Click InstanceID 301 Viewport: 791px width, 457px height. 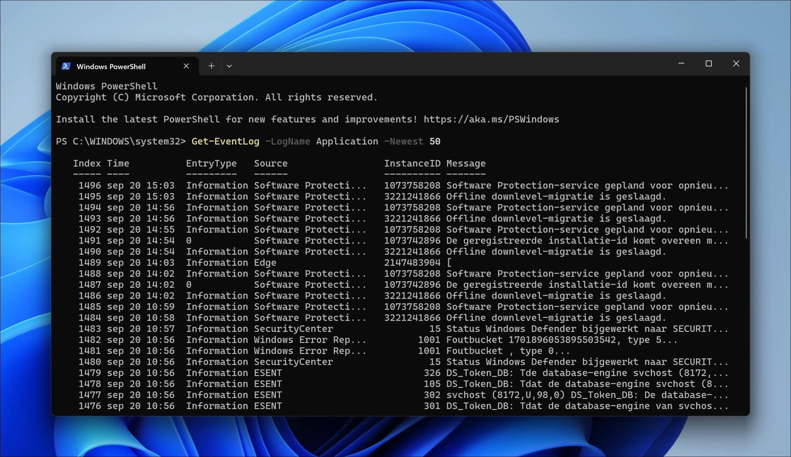point(432,406)
